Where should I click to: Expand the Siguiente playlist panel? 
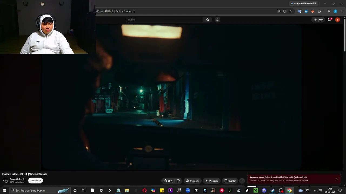click(337, 179)
